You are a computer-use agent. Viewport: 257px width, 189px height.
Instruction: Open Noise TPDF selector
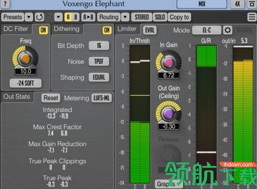click(x=99, y=61)
